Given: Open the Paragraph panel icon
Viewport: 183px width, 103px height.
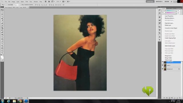Looking at the screenshot, I should point(160,40).
